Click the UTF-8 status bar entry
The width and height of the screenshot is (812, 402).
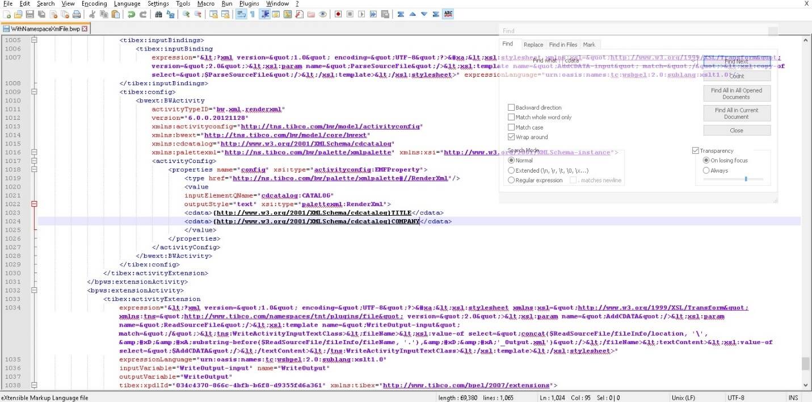[736, 397]
